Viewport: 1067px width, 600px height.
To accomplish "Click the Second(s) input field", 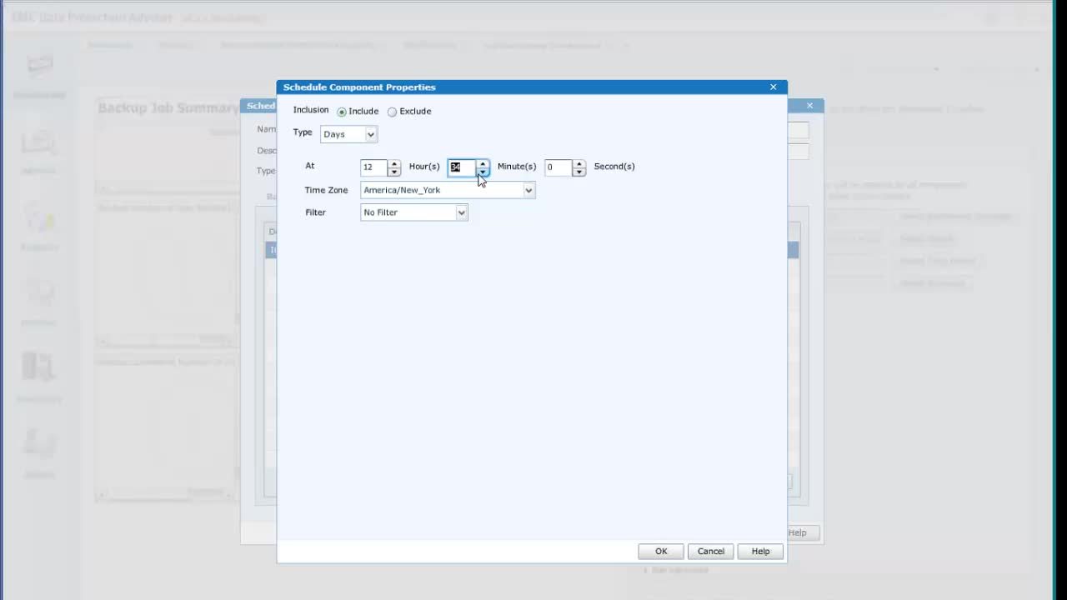I will [x=559, y=167].
